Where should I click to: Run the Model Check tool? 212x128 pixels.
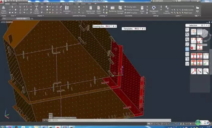99,10
